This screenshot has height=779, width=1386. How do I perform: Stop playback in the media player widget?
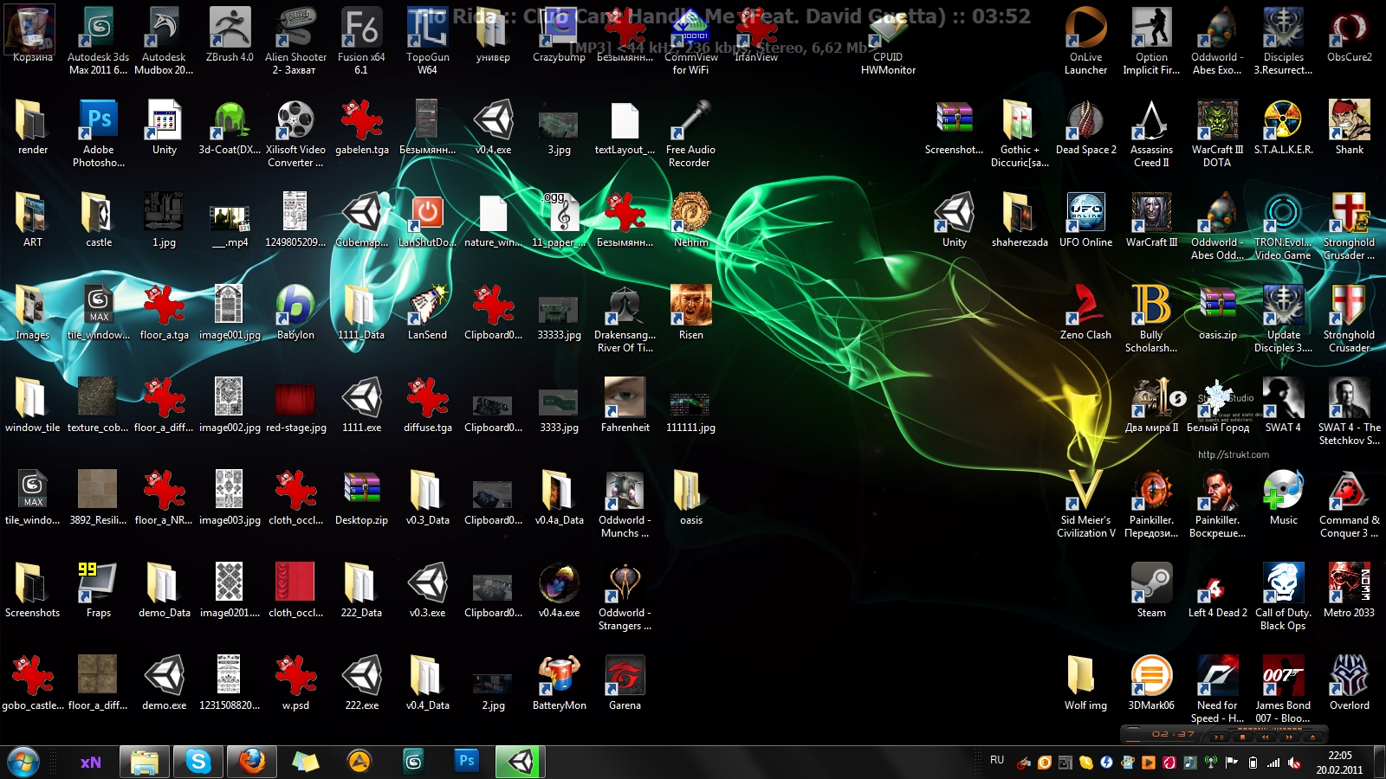coord(1243,737)
